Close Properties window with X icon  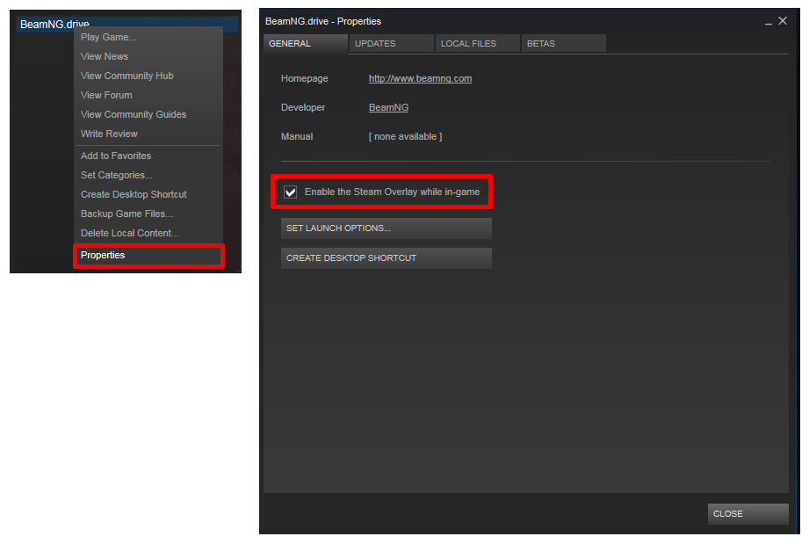coord(783,21)
